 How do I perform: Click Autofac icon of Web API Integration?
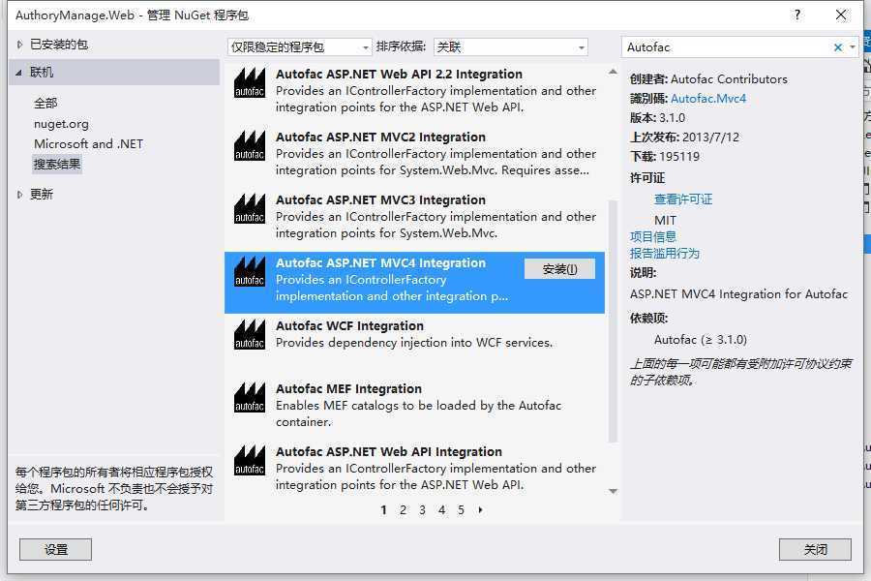(x=250, y=460)
